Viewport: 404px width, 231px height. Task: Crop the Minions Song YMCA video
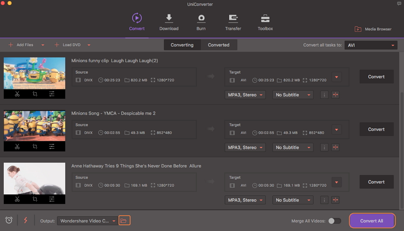point(35,146)
